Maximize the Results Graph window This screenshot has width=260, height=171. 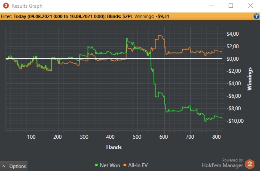click(231, 6)
